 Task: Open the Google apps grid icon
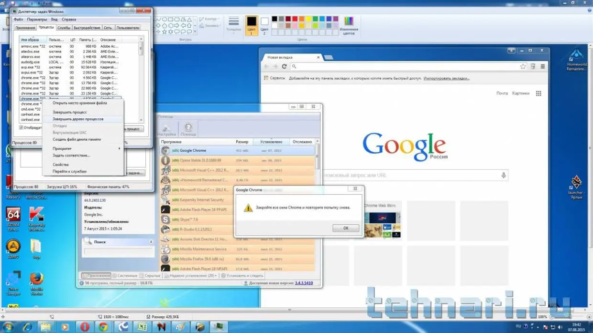(x=538, y=94)
